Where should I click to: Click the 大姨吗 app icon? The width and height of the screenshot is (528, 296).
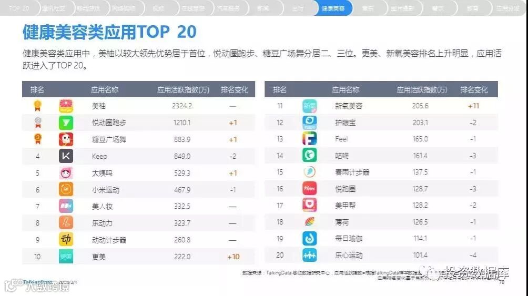66,173
